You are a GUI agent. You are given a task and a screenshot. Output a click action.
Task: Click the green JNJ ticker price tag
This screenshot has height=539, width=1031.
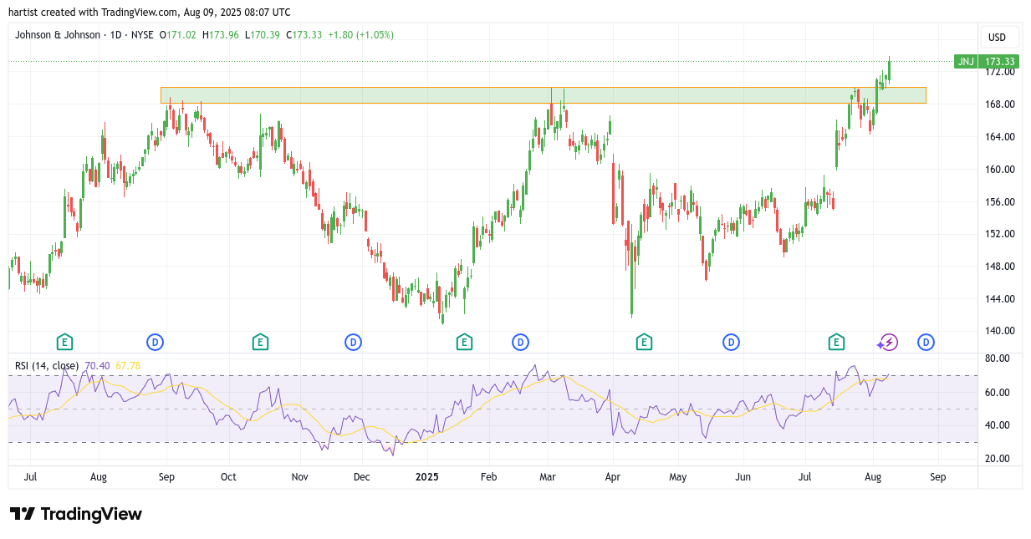tap(966, 62)
